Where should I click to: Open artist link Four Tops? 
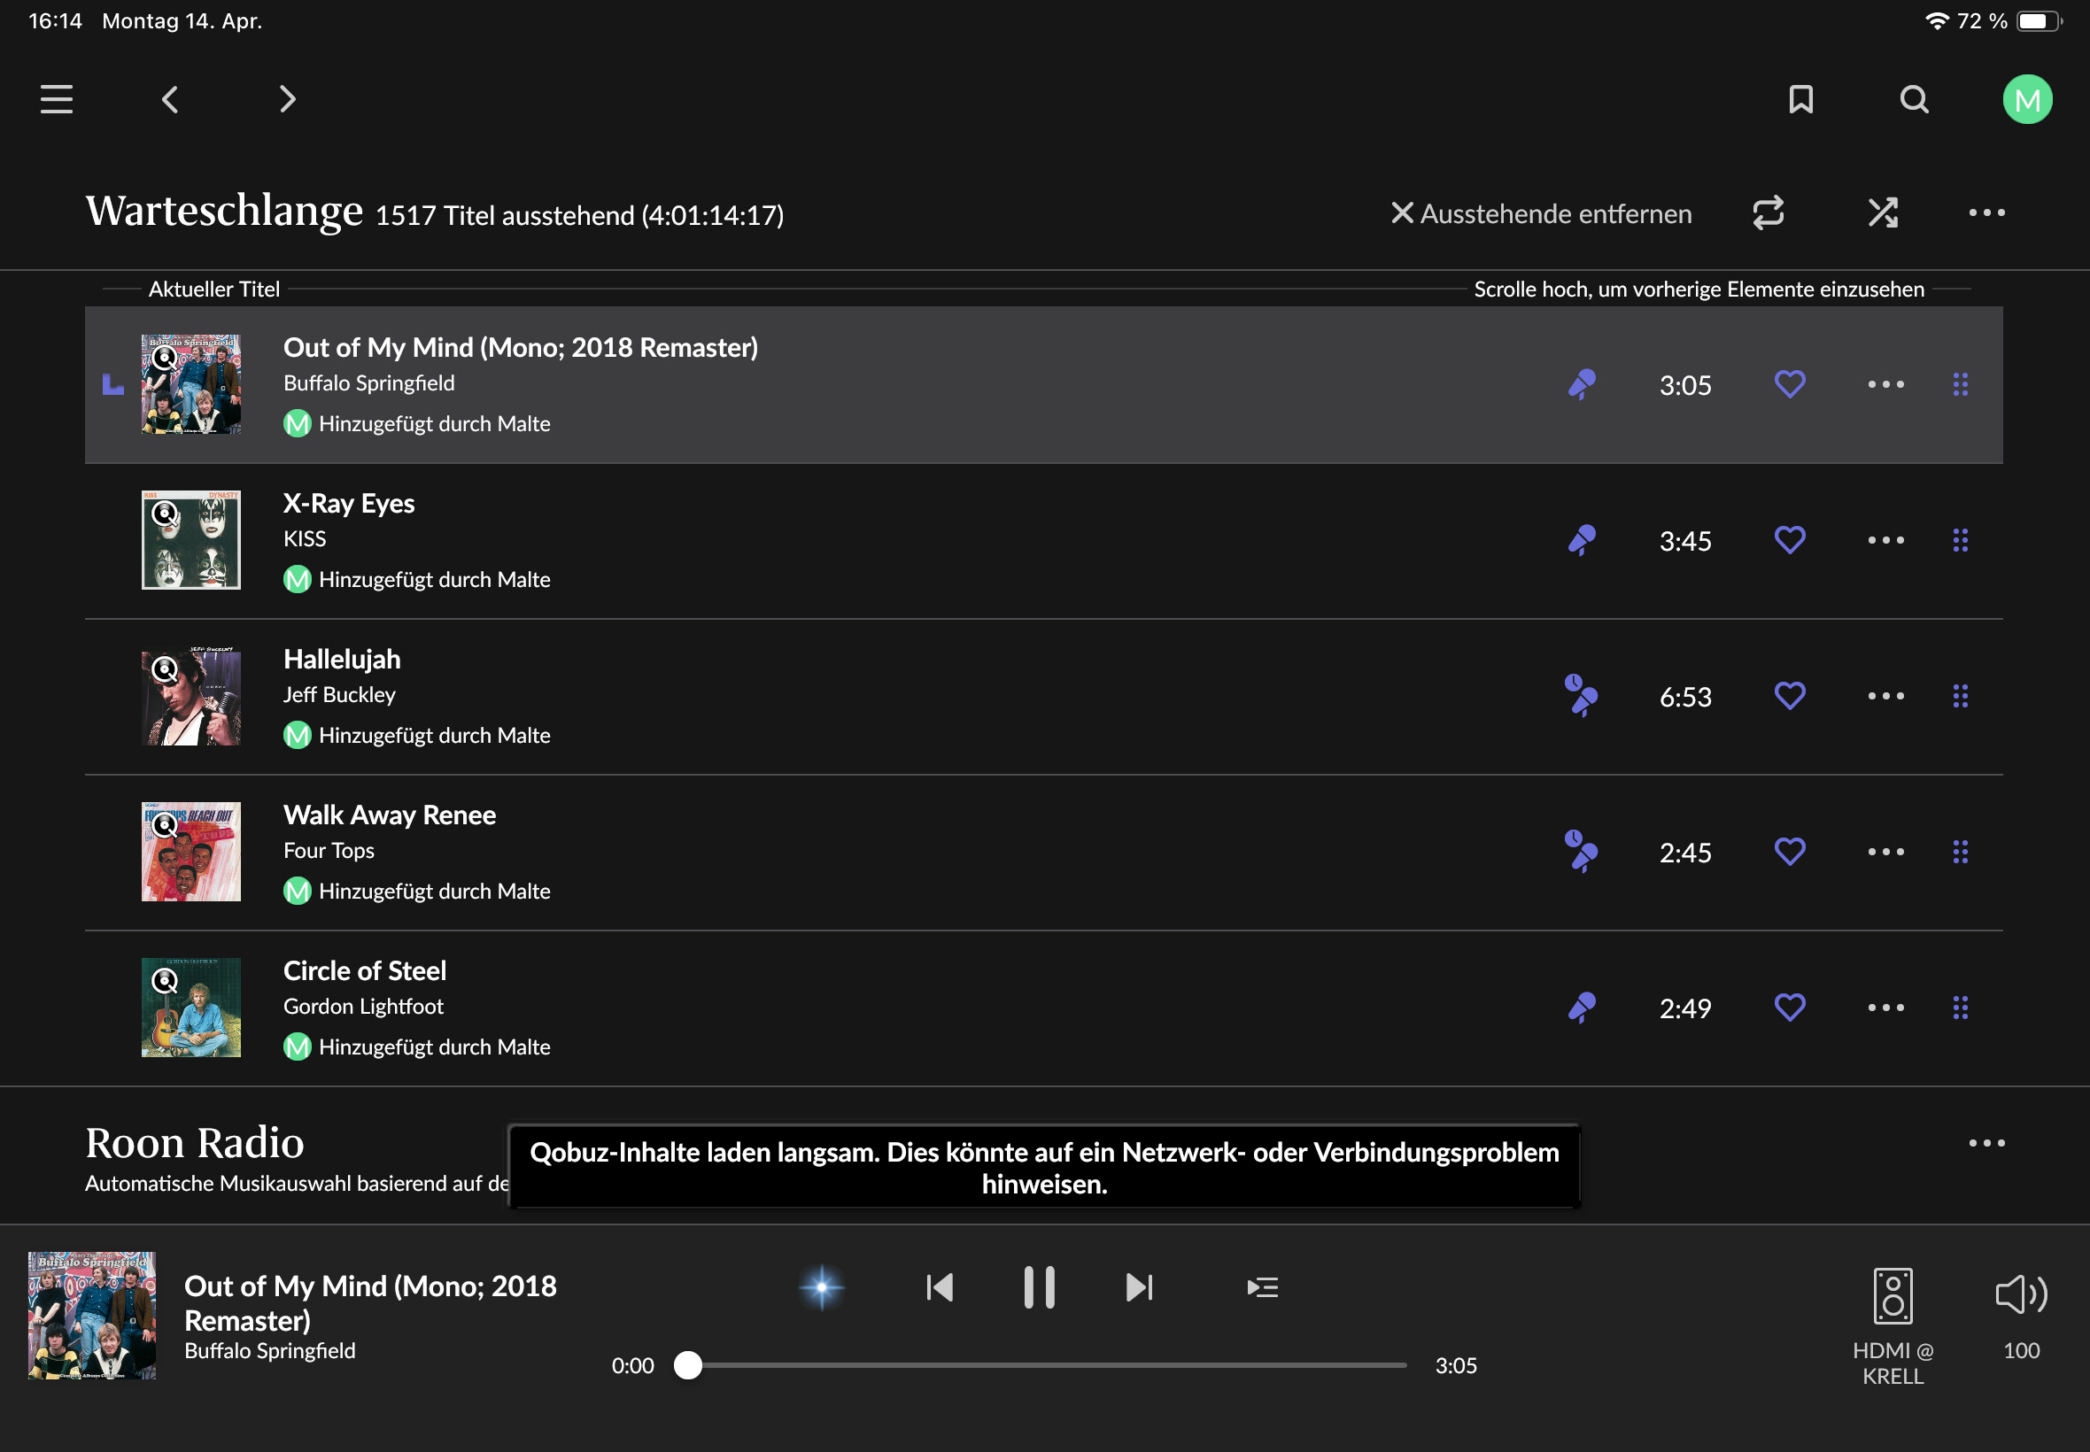pyautogui.click(x=329, y=851)
